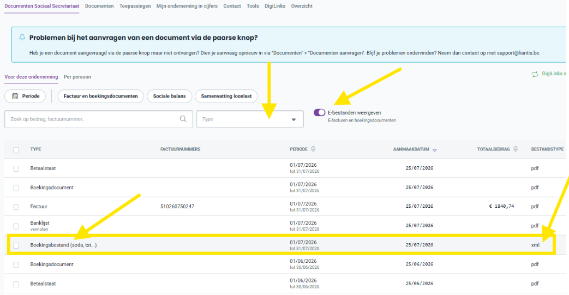Click the search magnifier icon
This screenshot has height=295, width=569.
tap(183, 119)
